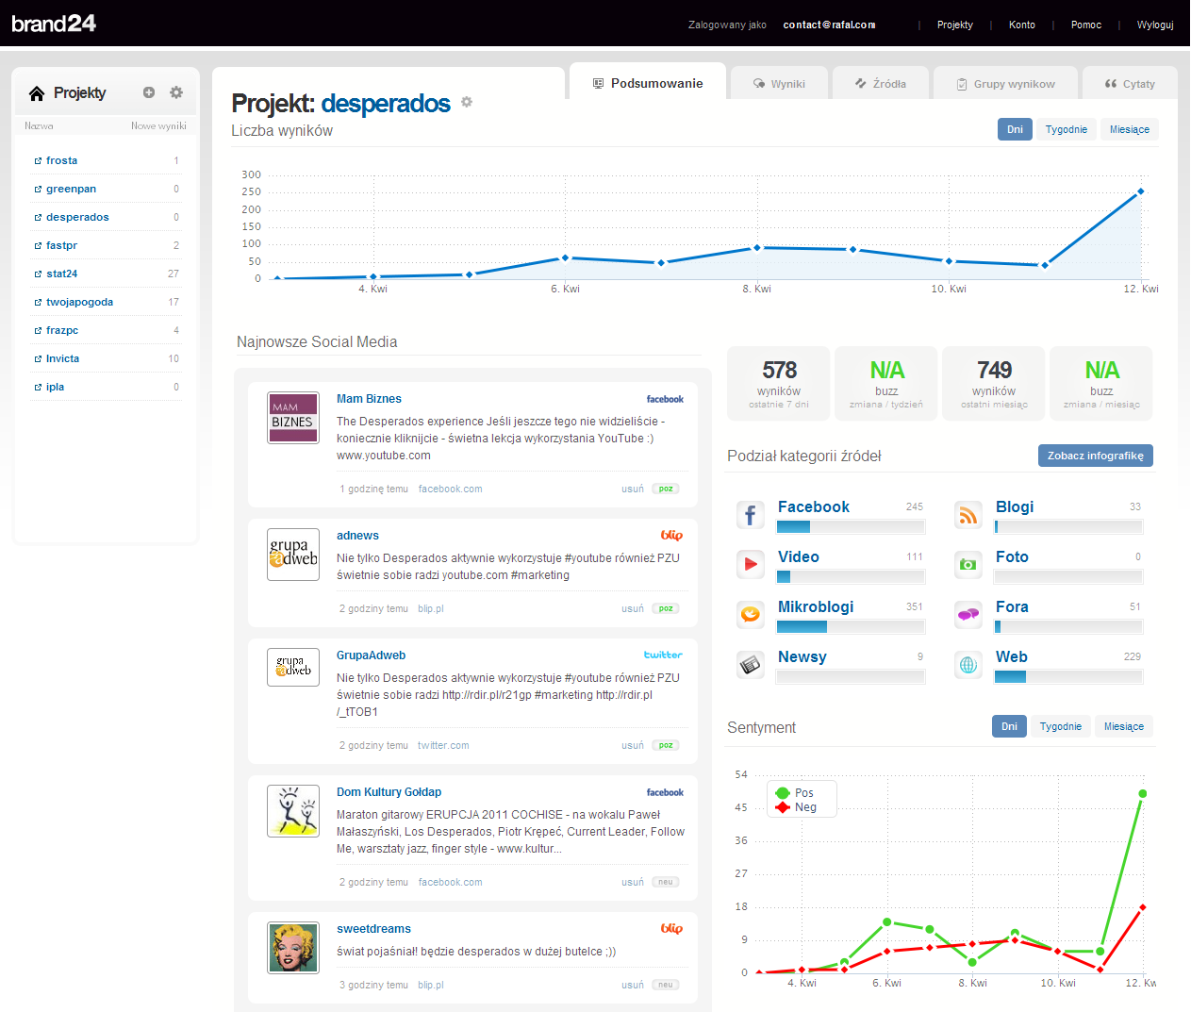Open Pomoc in top navigation
The image size is (1191, 1012).
pyautogui.click(x=1086, y=25)
